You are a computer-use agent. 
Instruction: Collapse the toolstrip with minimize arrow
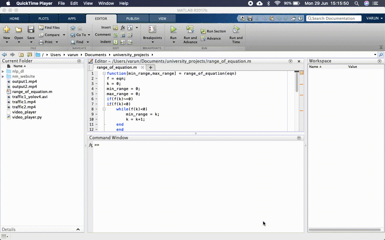(381, 47)
